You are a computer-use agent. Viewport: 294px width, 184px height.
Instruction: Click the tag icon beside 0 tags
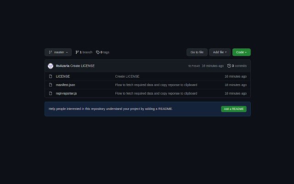(98, 52)
